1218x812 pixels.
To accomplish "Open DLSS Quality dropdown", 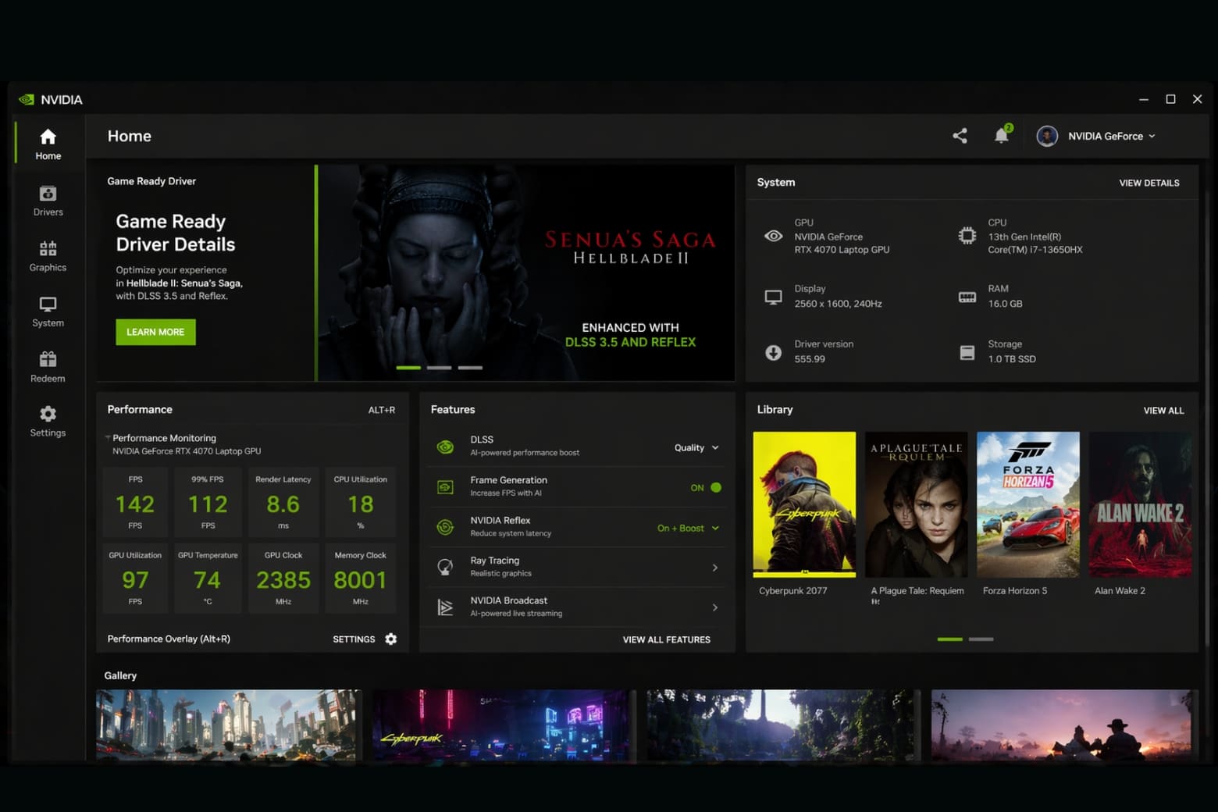I will click(696, 447).
